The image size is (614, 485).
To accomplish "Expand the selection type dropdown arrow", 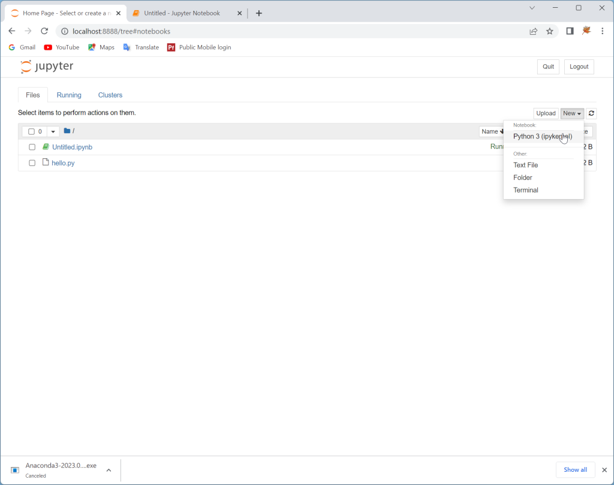I will click(53, 131).
